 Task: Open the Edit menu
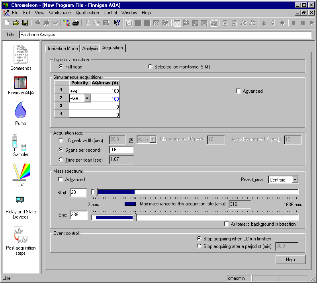(27, 13)
